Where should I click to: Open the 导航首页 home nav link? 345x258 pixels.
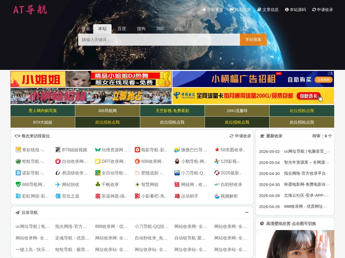(213, 10)
